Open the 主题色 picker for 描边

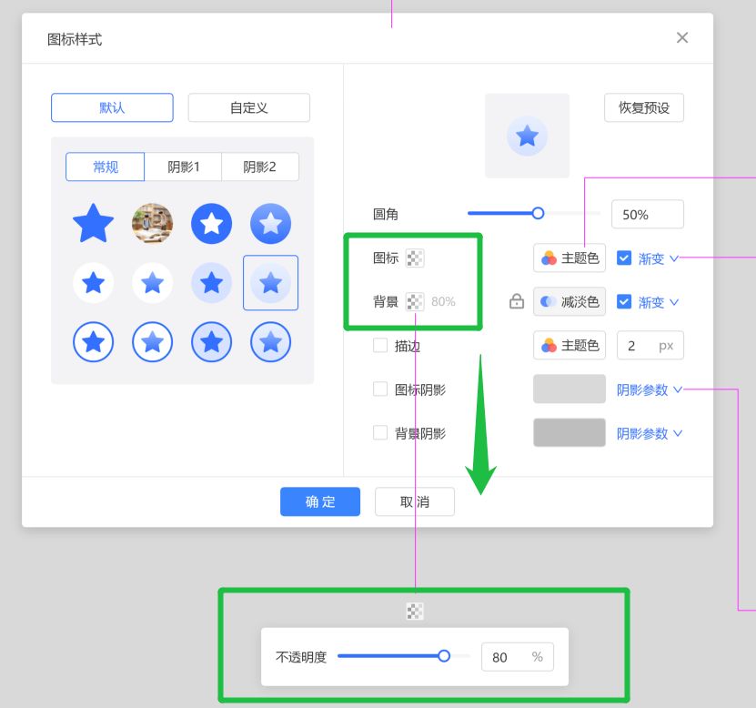[x=570, y=345]
